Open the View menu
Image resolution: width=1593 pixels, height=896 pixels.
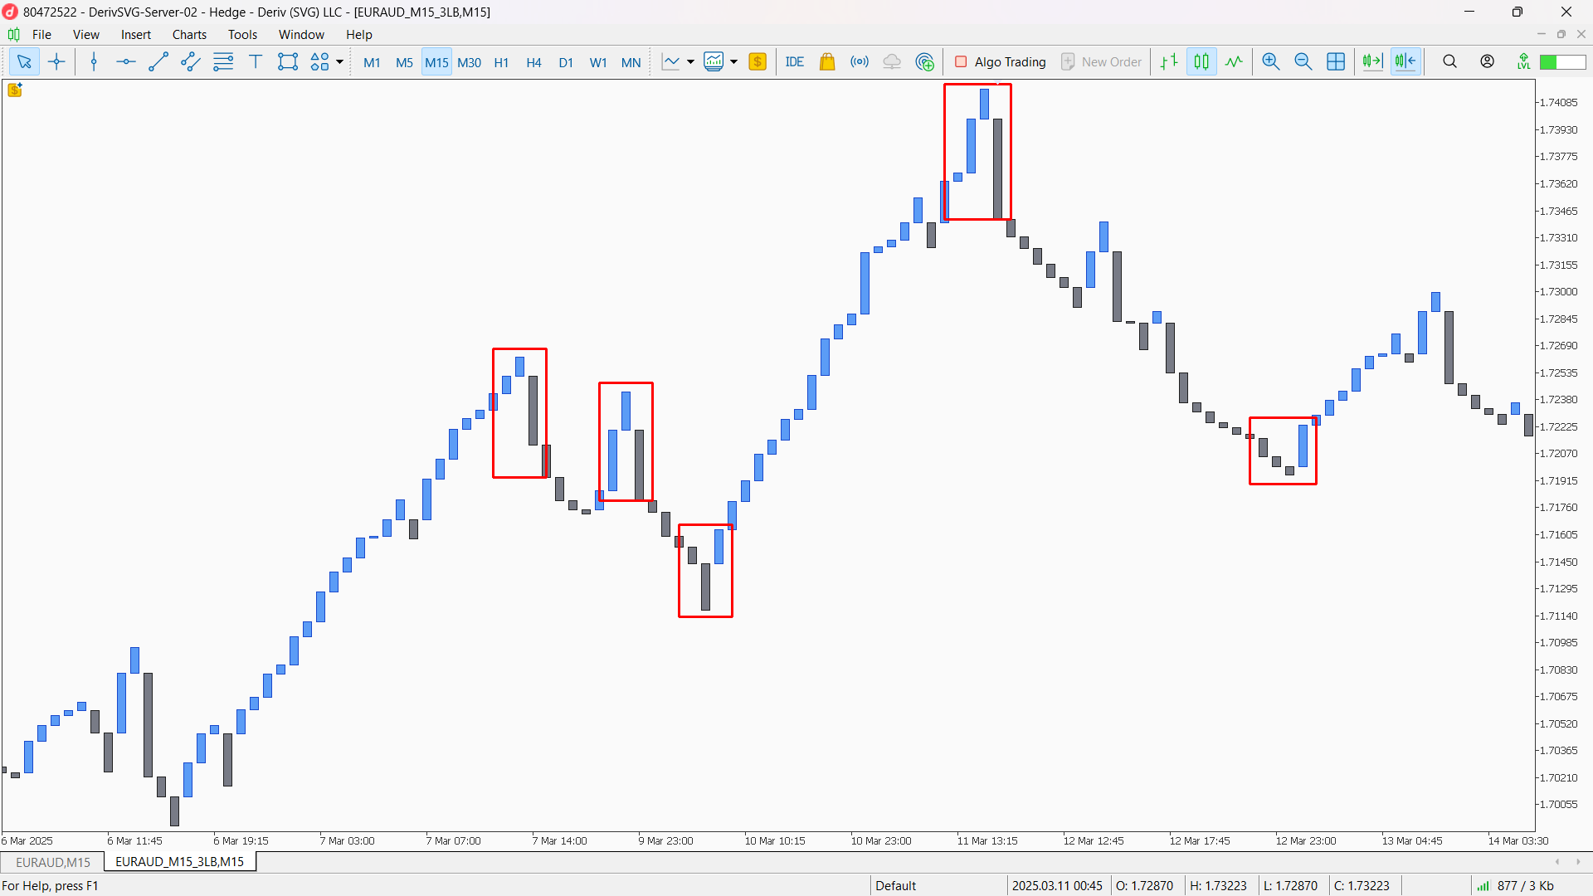coord(85,35)
